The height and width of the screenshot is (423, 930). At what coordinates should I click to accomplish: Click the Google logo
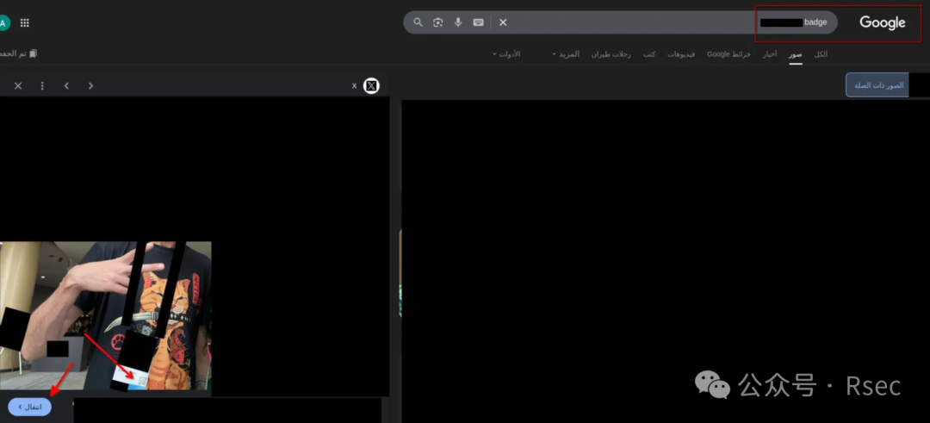883,22
